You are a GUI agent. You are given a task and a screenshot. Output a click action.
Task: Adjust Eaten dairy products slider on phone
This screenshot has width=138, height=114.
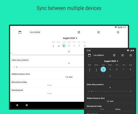click(x=109, y=91)
